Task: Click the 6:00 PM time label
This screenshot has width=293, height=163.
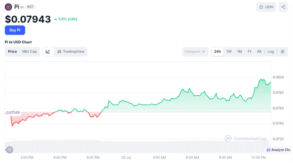Action: pyautogui.click(x=60, y=157)
